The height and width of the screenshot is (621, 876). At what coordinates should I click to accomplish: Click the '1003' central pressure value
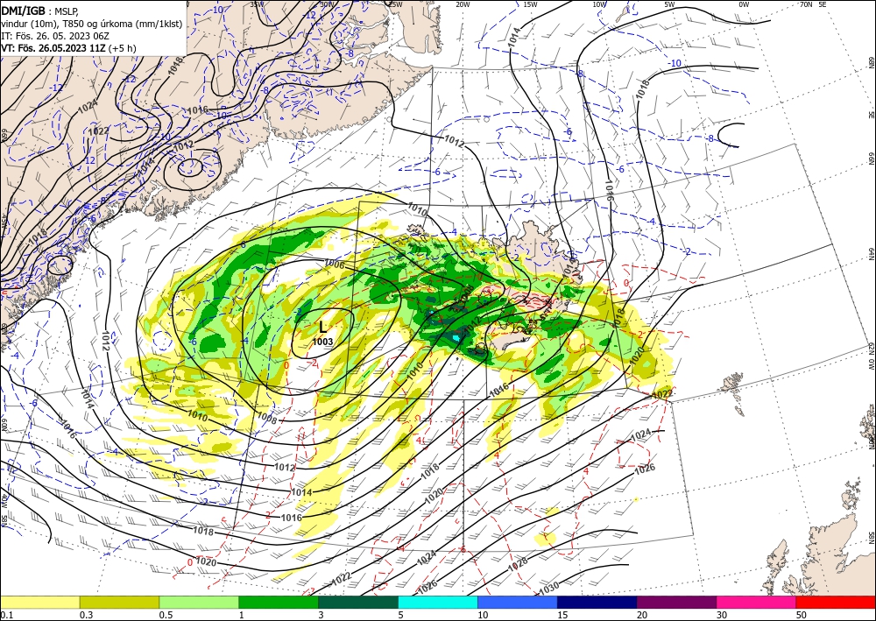point(322,342)
